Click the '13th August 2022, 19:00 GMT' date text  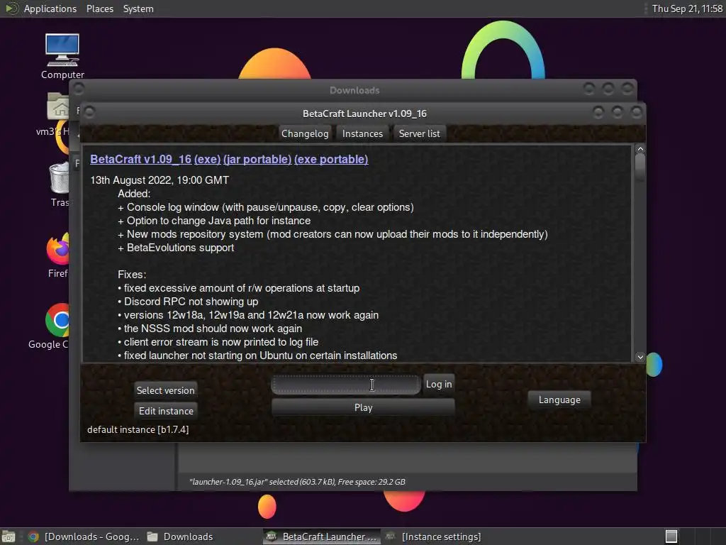(x=160, y=180)
